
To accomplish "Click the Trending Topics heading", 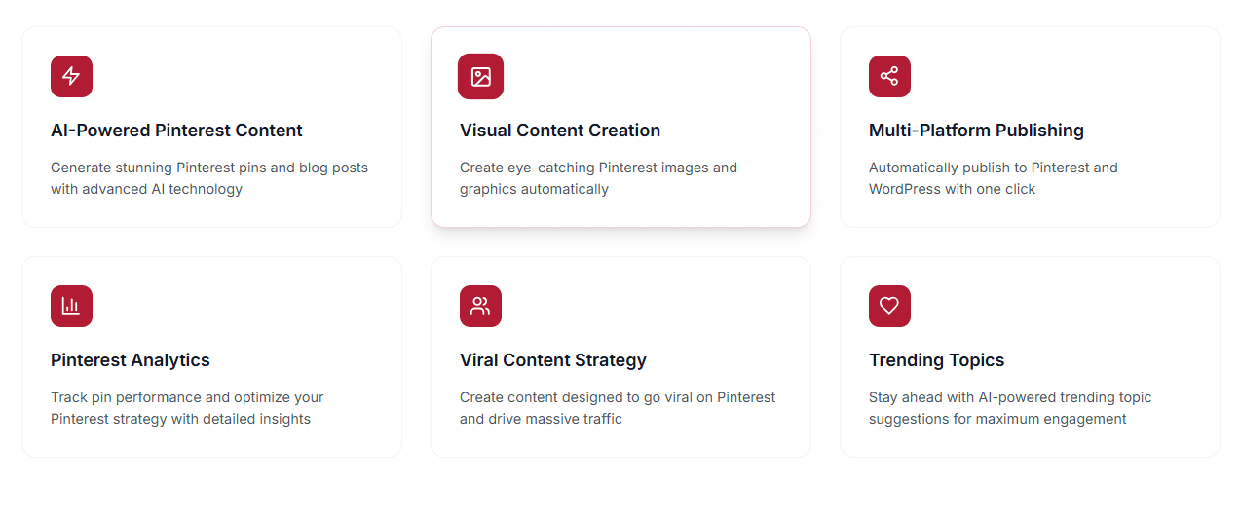I will tap(936, 360).
